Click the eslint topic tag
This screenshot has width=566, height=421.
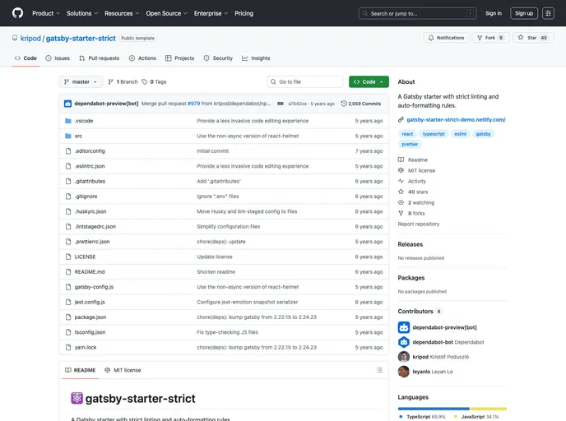click(460, 134)
